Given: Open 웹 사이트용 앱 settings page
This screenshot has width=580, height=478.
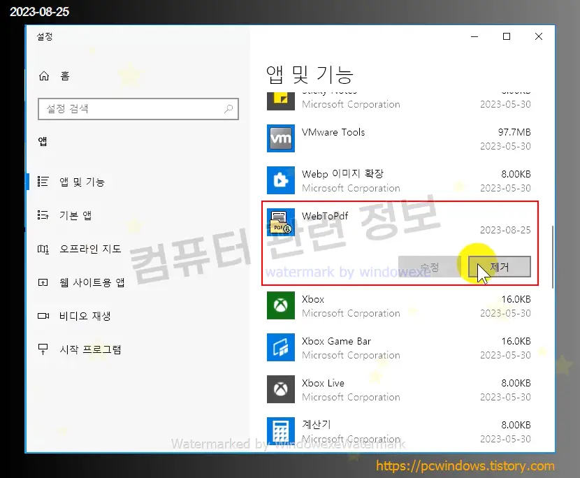Looking at the screenshot, I should point(92,282).
